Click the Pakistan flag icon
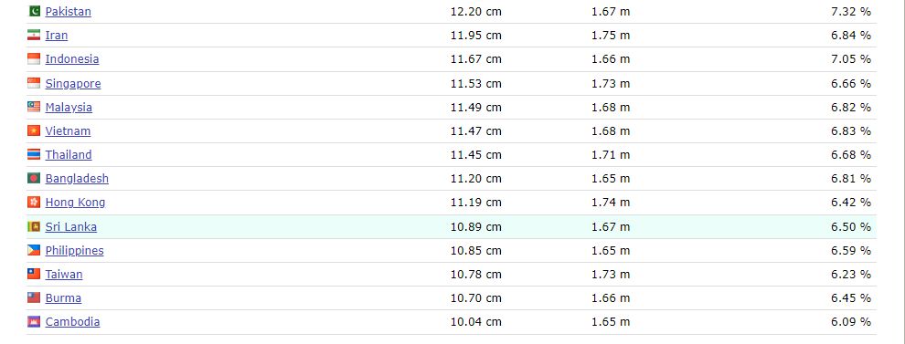 pyautogui.click(x=34, y=11)
